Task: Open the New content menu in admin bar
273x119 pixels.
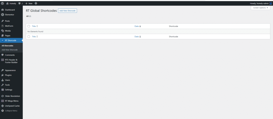Action: pyautogui.click(x=29, y=3)
